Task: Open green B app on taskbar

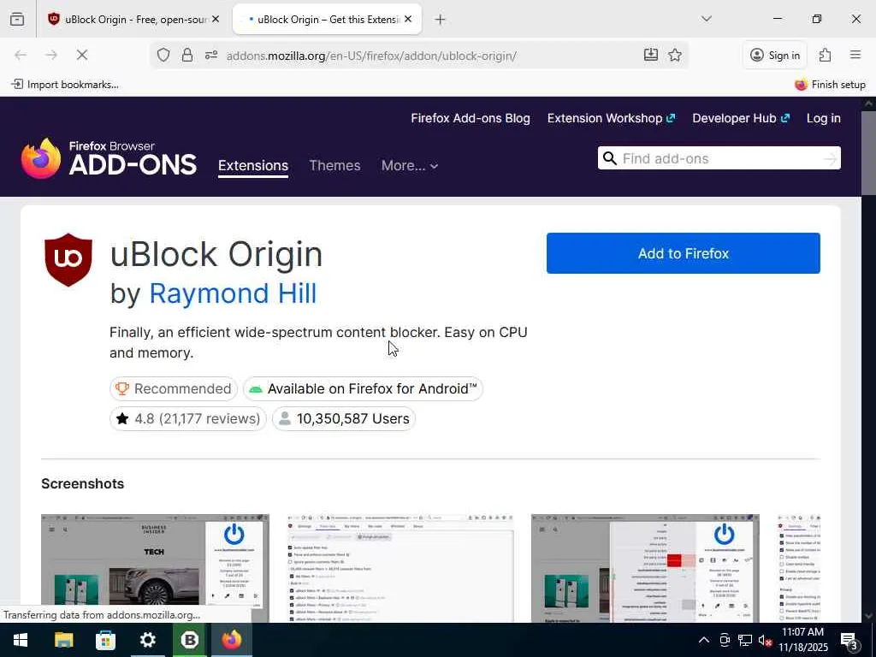Action: (x=189, y=640)
